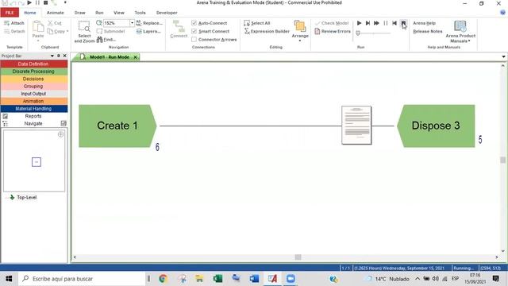Viewport: 508px width, 286px height.
Task: Adjust the animation speed slider
Action: 358,33
